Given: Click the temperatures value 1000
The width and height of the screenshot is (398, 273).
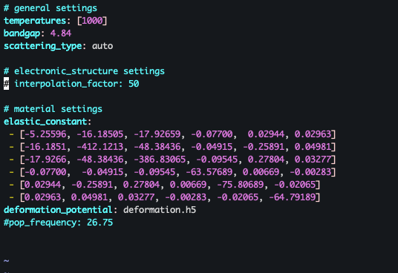Looking at the screenshot, I should click(x=92, y=21).
